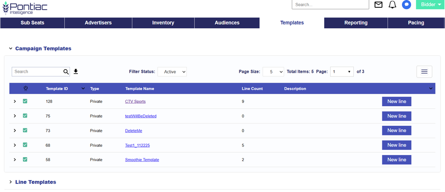
Task: Open the hamburger column menu icon
Action: 424,72
